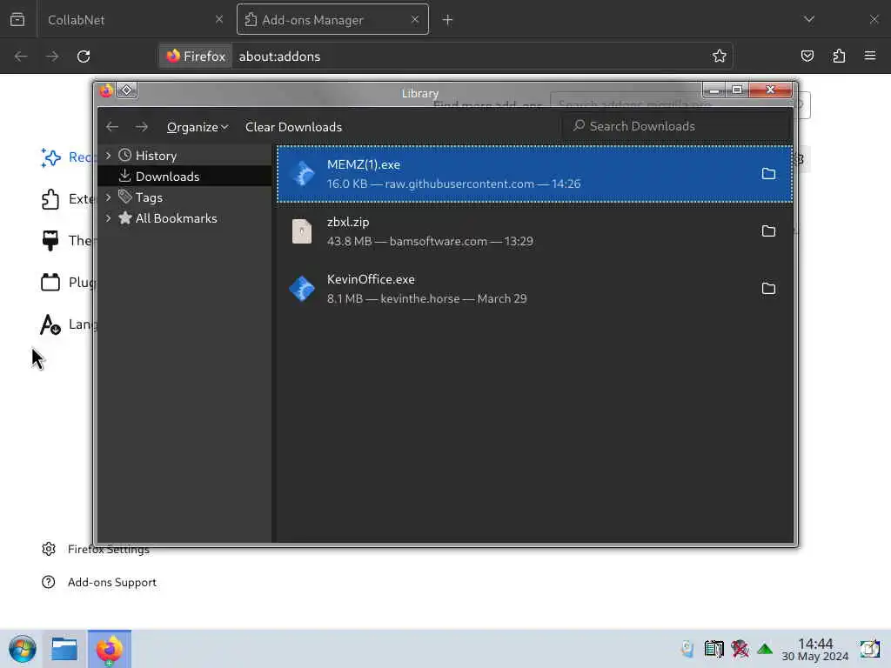Image resolution: width=891 pixels, height=668 pixels.
Task: Click the Firefox Settings gear icon
Action: 49,549
